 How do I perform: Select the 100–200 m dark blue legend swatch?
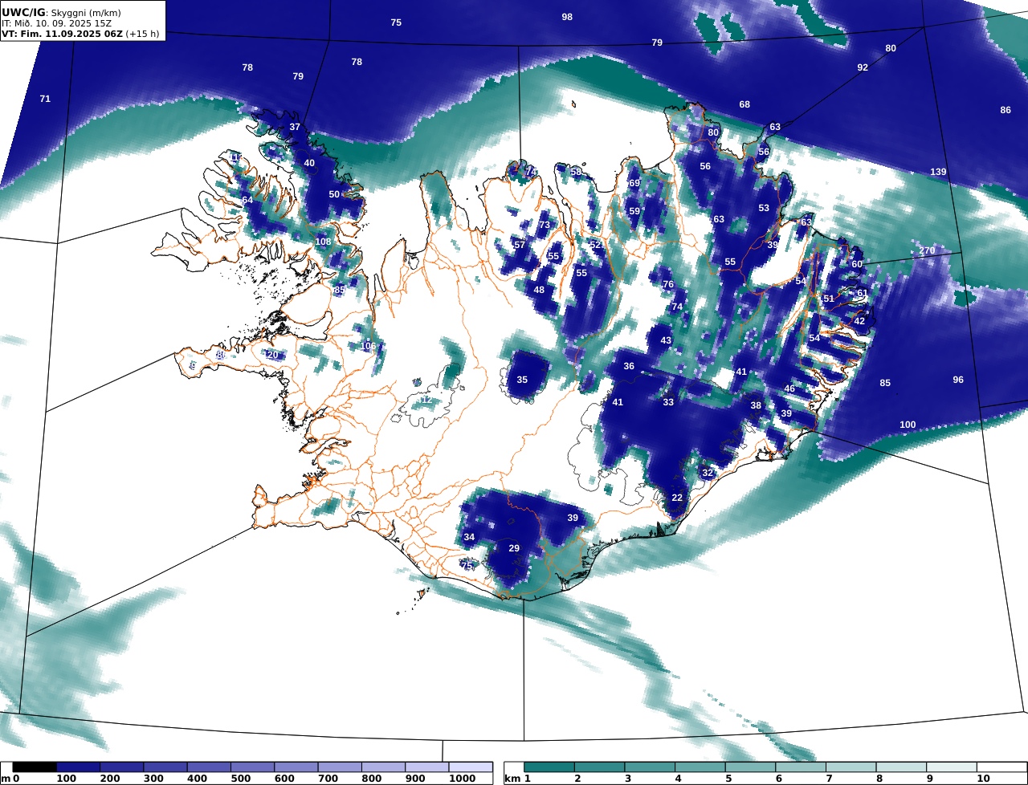coord(78,767)
